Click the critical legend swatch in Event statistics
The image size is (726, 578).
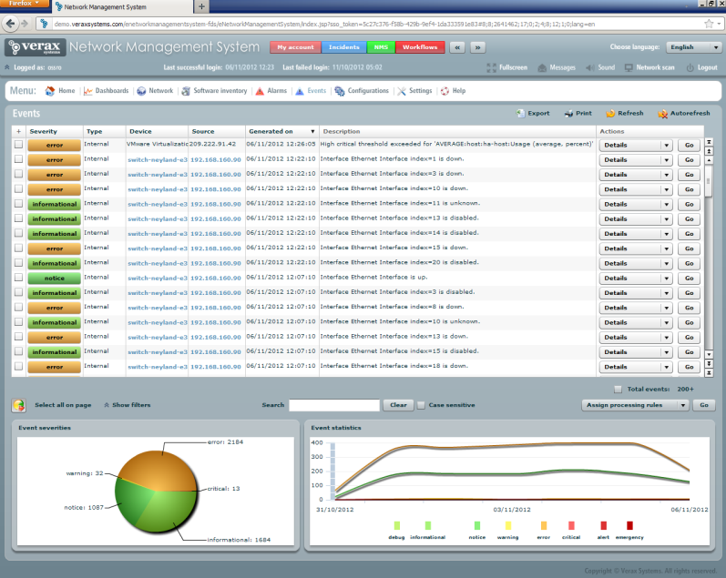(x=571, y=525)
